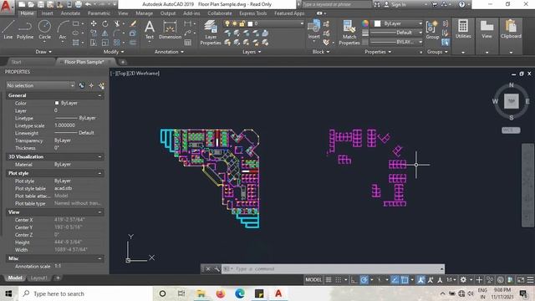Click the command line input field
This screenshot has height=301, width=535.
click(333, 269)
